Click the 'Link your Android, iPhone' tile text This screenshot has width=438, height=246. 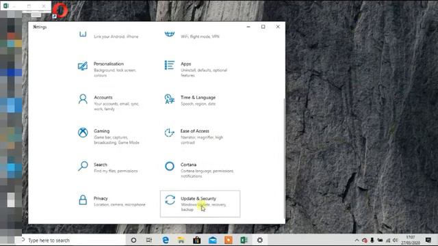[x=116, y=36]
